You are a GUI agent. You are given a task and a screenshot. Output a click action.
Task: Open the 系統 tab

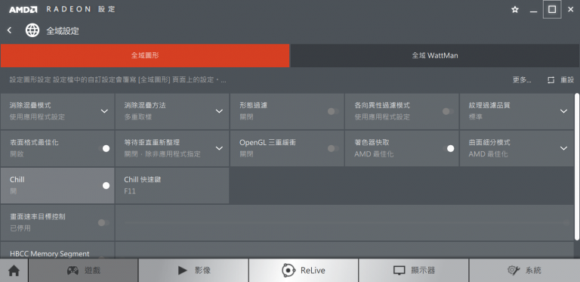tap(524, 271)
